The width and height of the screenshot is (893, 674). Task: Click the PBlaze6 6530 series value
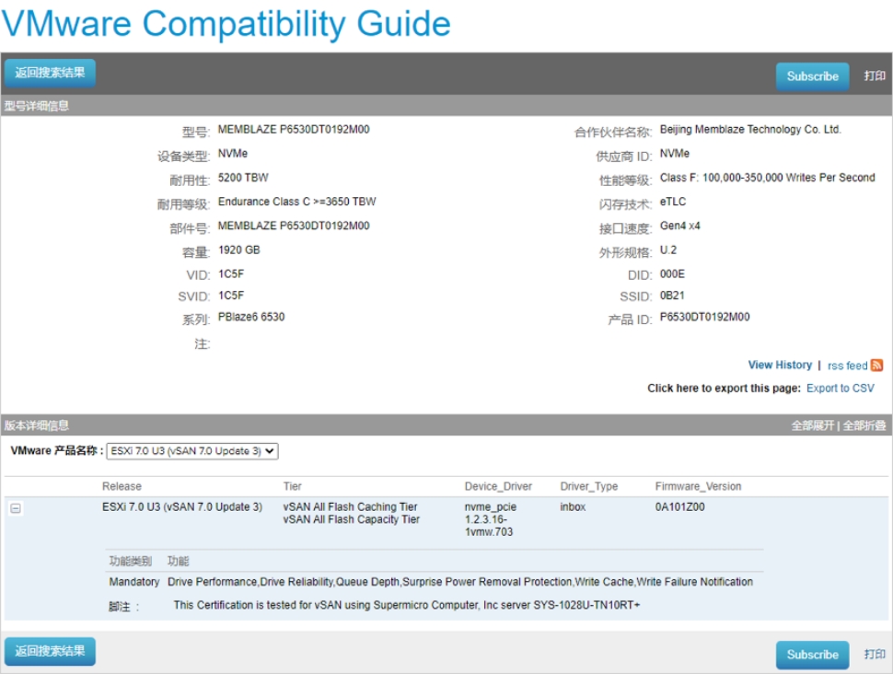251,317
